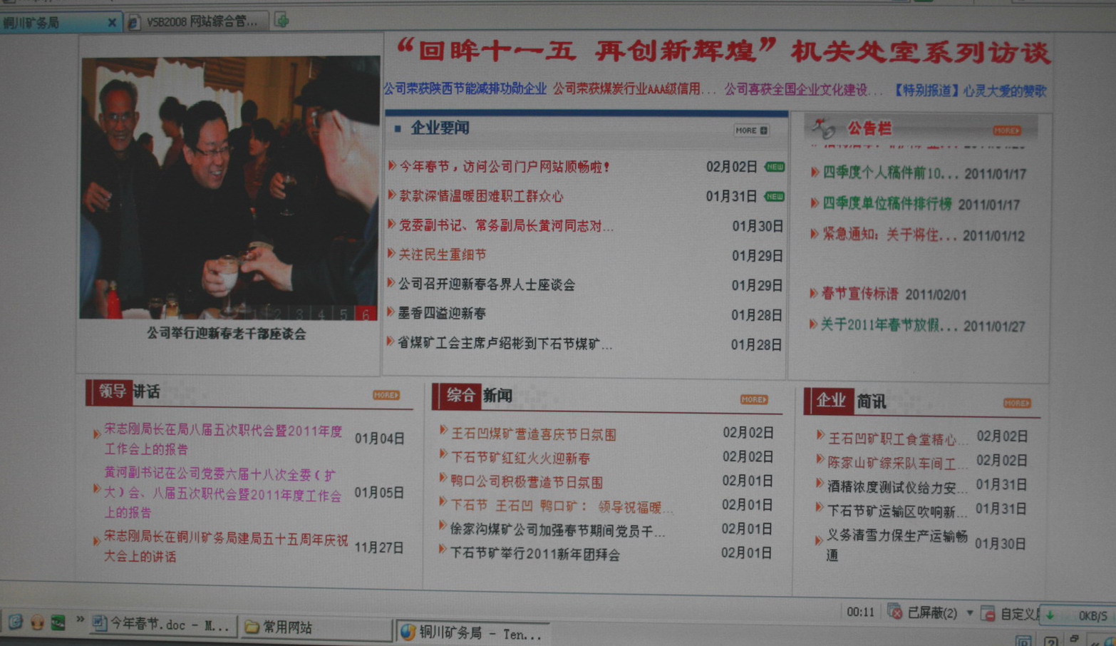Screen dimensions: 1116x646
Task: Close the 铜川矿务局 browser tab
Action: 111,23
